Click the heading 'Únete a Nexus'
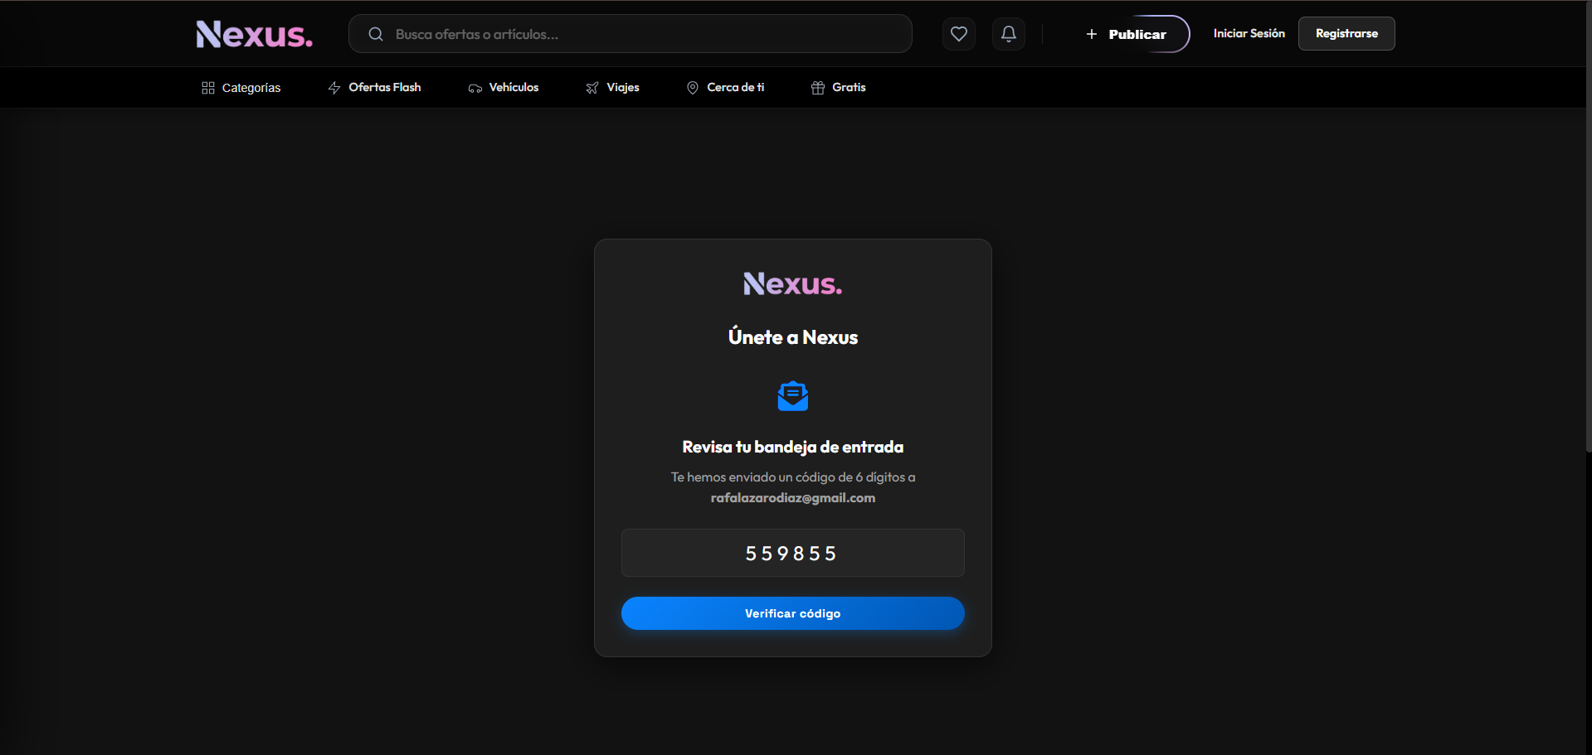Viewport: 1592px width, 755px height. 793,337
